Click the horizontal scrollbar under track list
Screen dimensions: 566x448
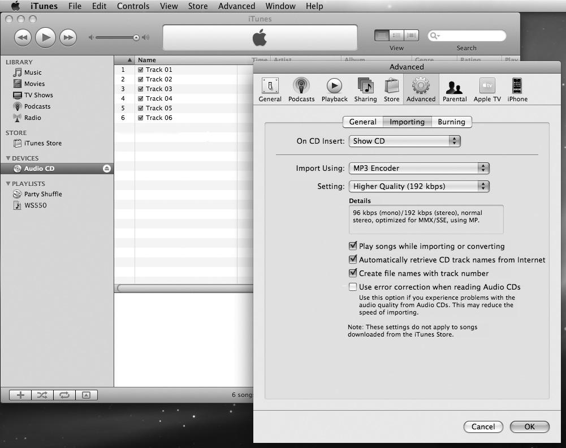tap(185, 288)
